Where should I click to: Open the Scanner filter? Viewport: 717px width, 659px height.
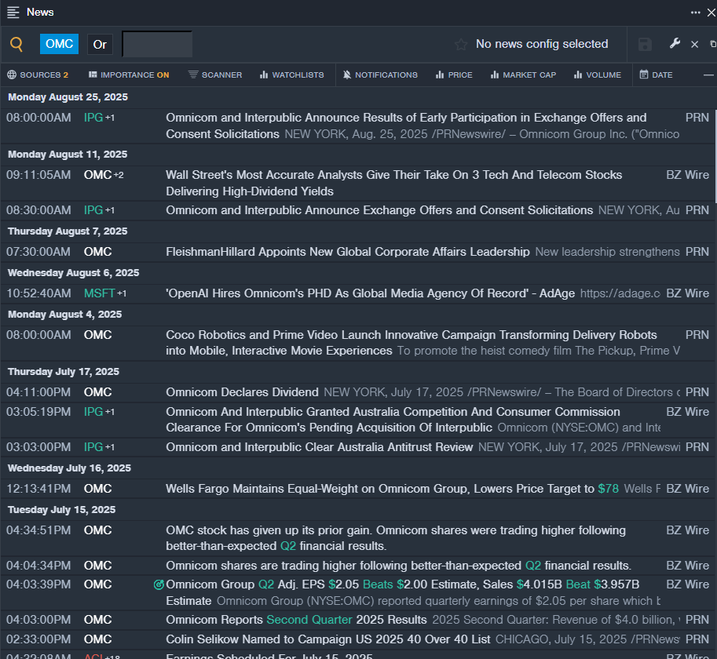(215, 75)
